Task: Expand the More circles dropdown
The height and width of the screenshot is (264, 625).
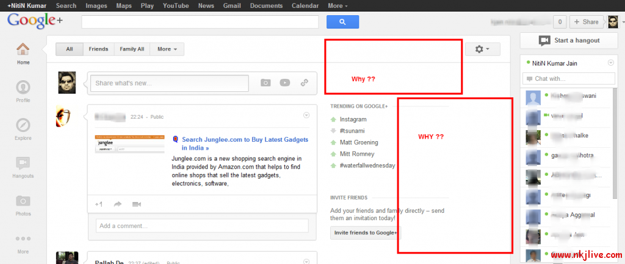Action: [167, 49]
